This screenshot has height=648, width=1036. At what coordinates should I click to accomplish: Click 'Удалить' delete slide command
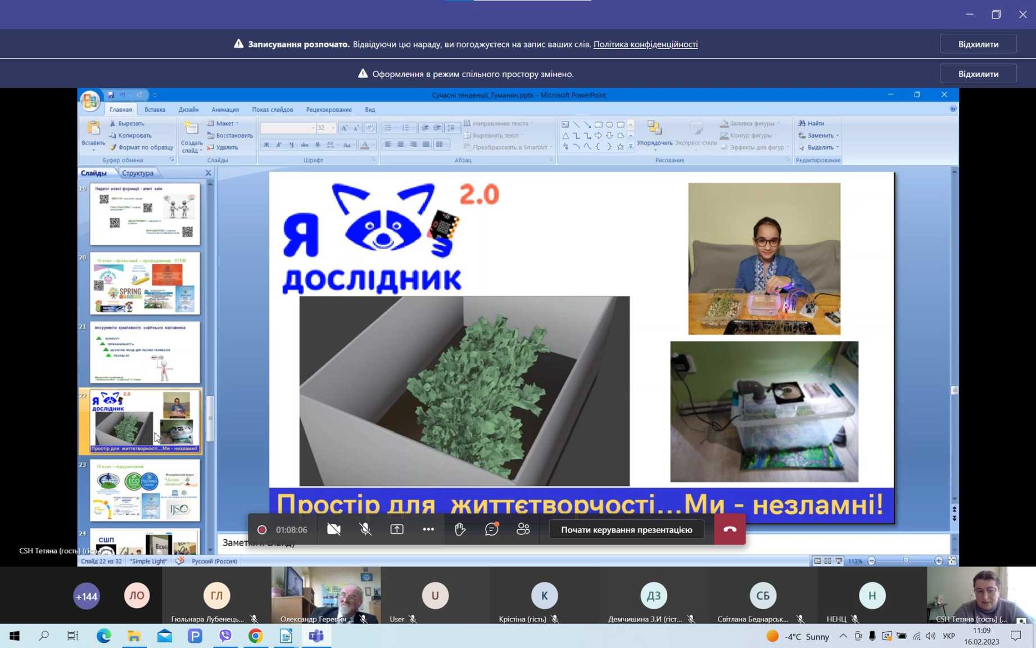click(222, 147)
